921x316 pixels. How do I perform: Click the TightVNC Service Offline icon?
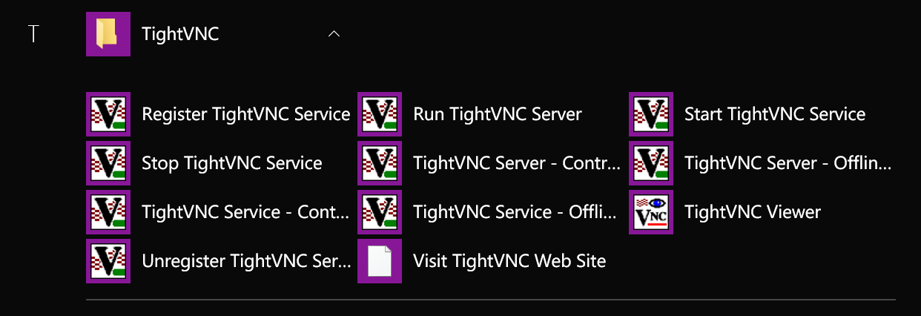point(380,212)
